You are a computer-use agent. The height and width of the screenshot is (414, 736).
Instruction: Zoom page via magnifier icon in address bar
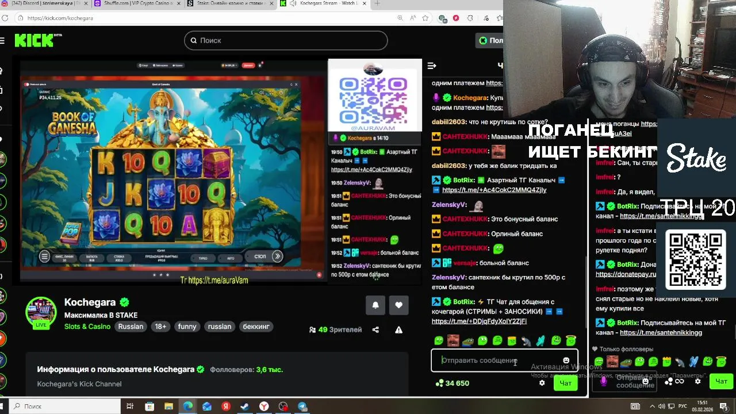coord(400,18)
